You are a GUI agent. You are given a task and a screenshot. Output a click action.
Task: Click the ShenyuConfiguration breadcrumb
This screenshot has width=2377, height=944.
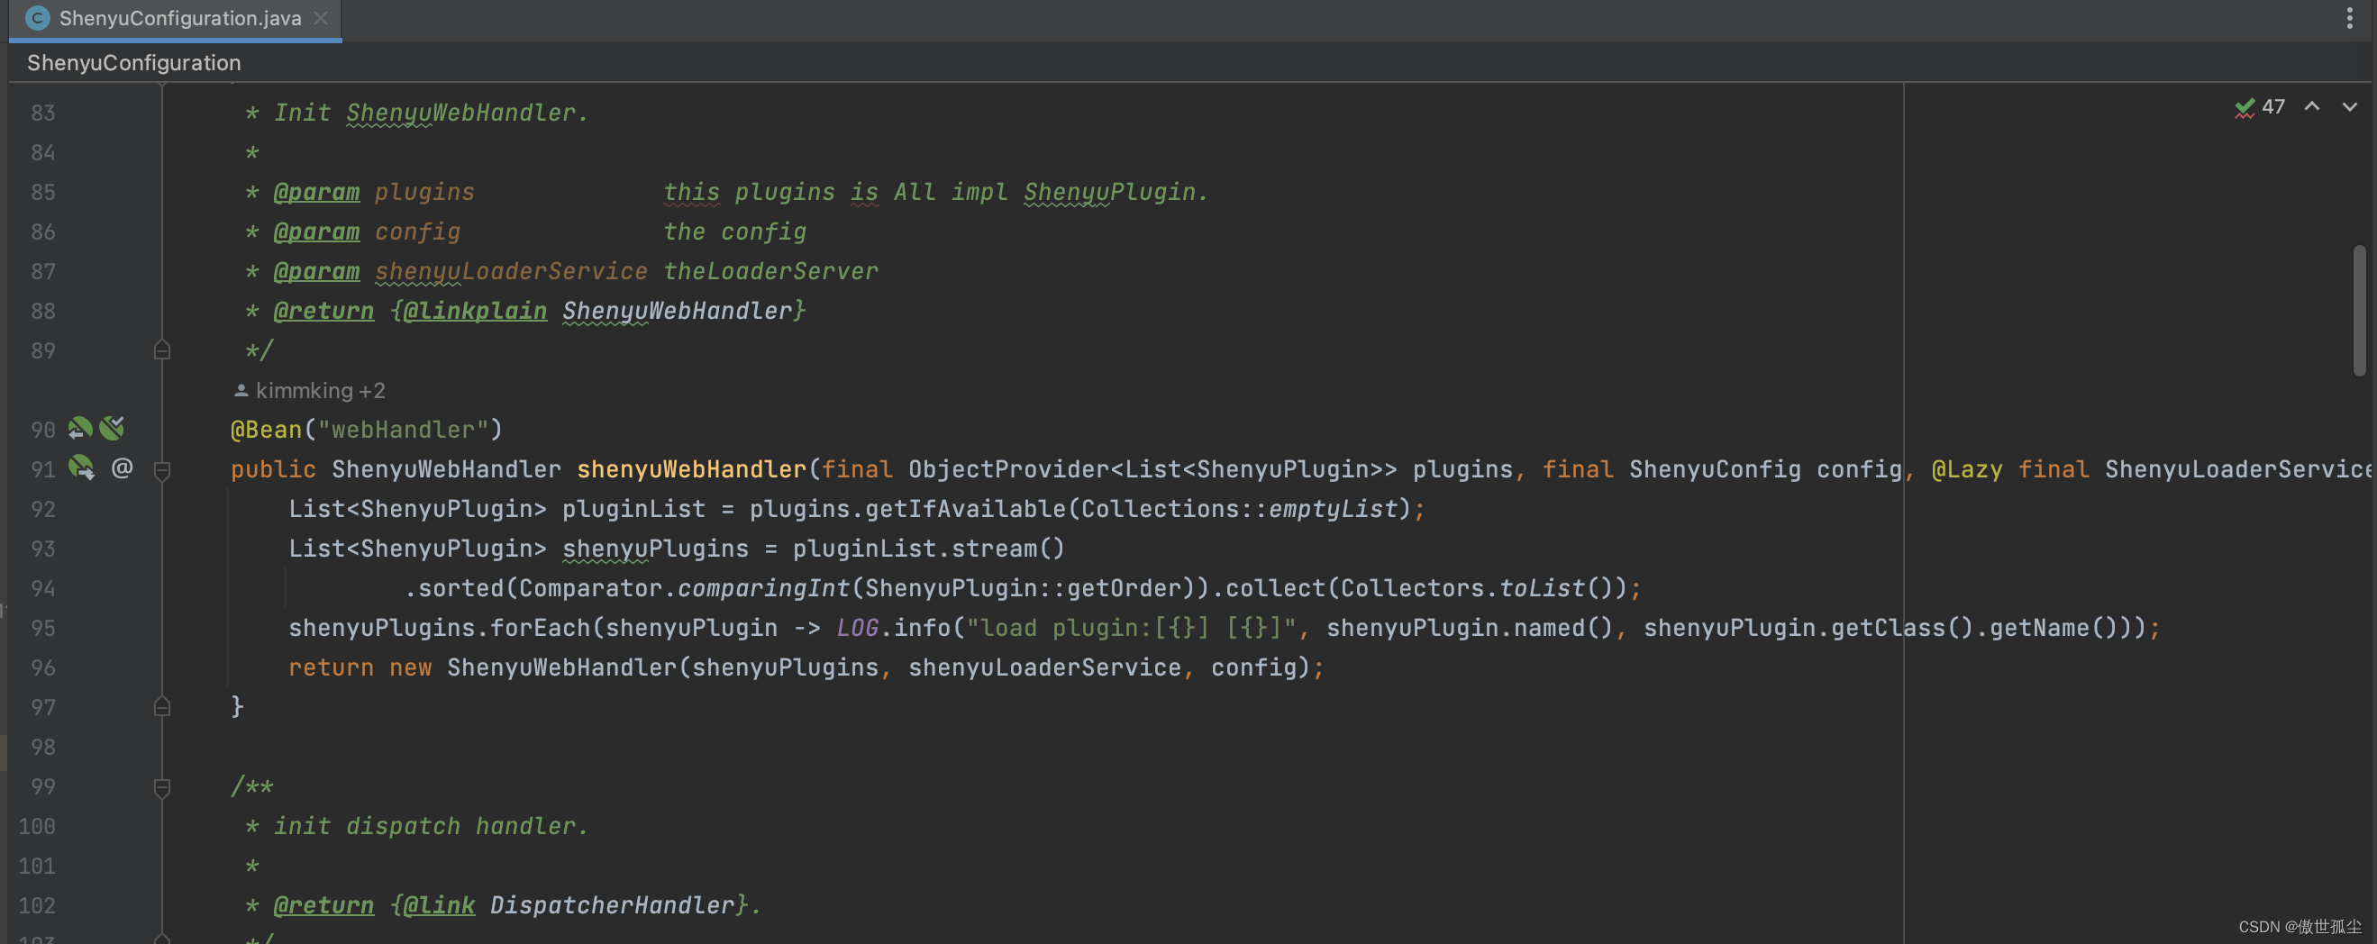point(133,63)
